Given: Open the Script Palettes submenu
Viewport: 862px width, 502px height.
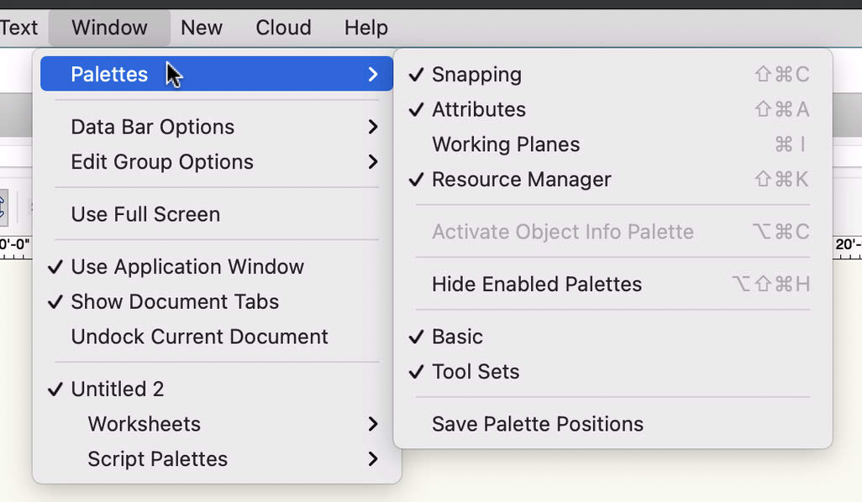Looking at the screenshot, I should pyautogui.click(x=157, y=459).
